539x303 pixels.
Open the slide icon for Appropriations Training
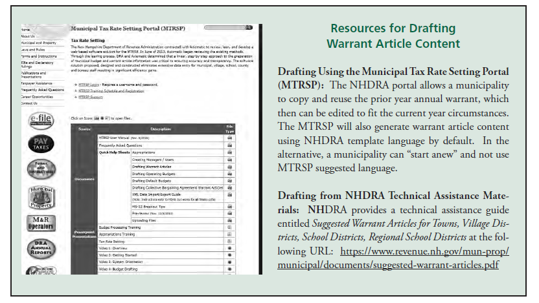point(229,234)
